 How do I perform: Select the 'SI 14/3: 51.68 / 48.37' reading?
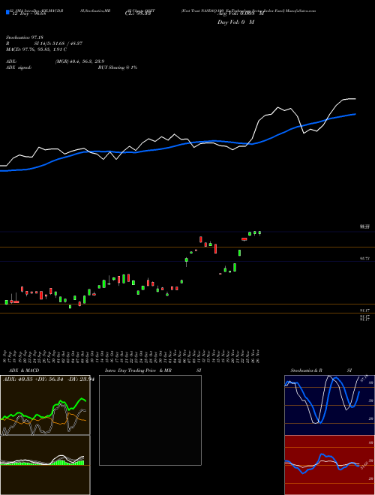click(x=58, y=43)
